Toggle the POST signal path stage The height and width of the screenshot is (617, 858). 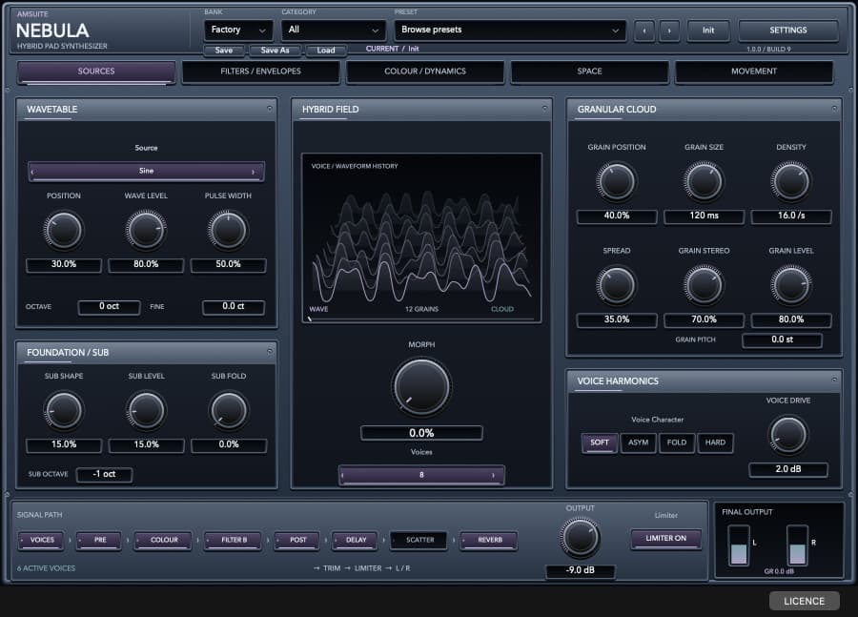tap(297, 540)
